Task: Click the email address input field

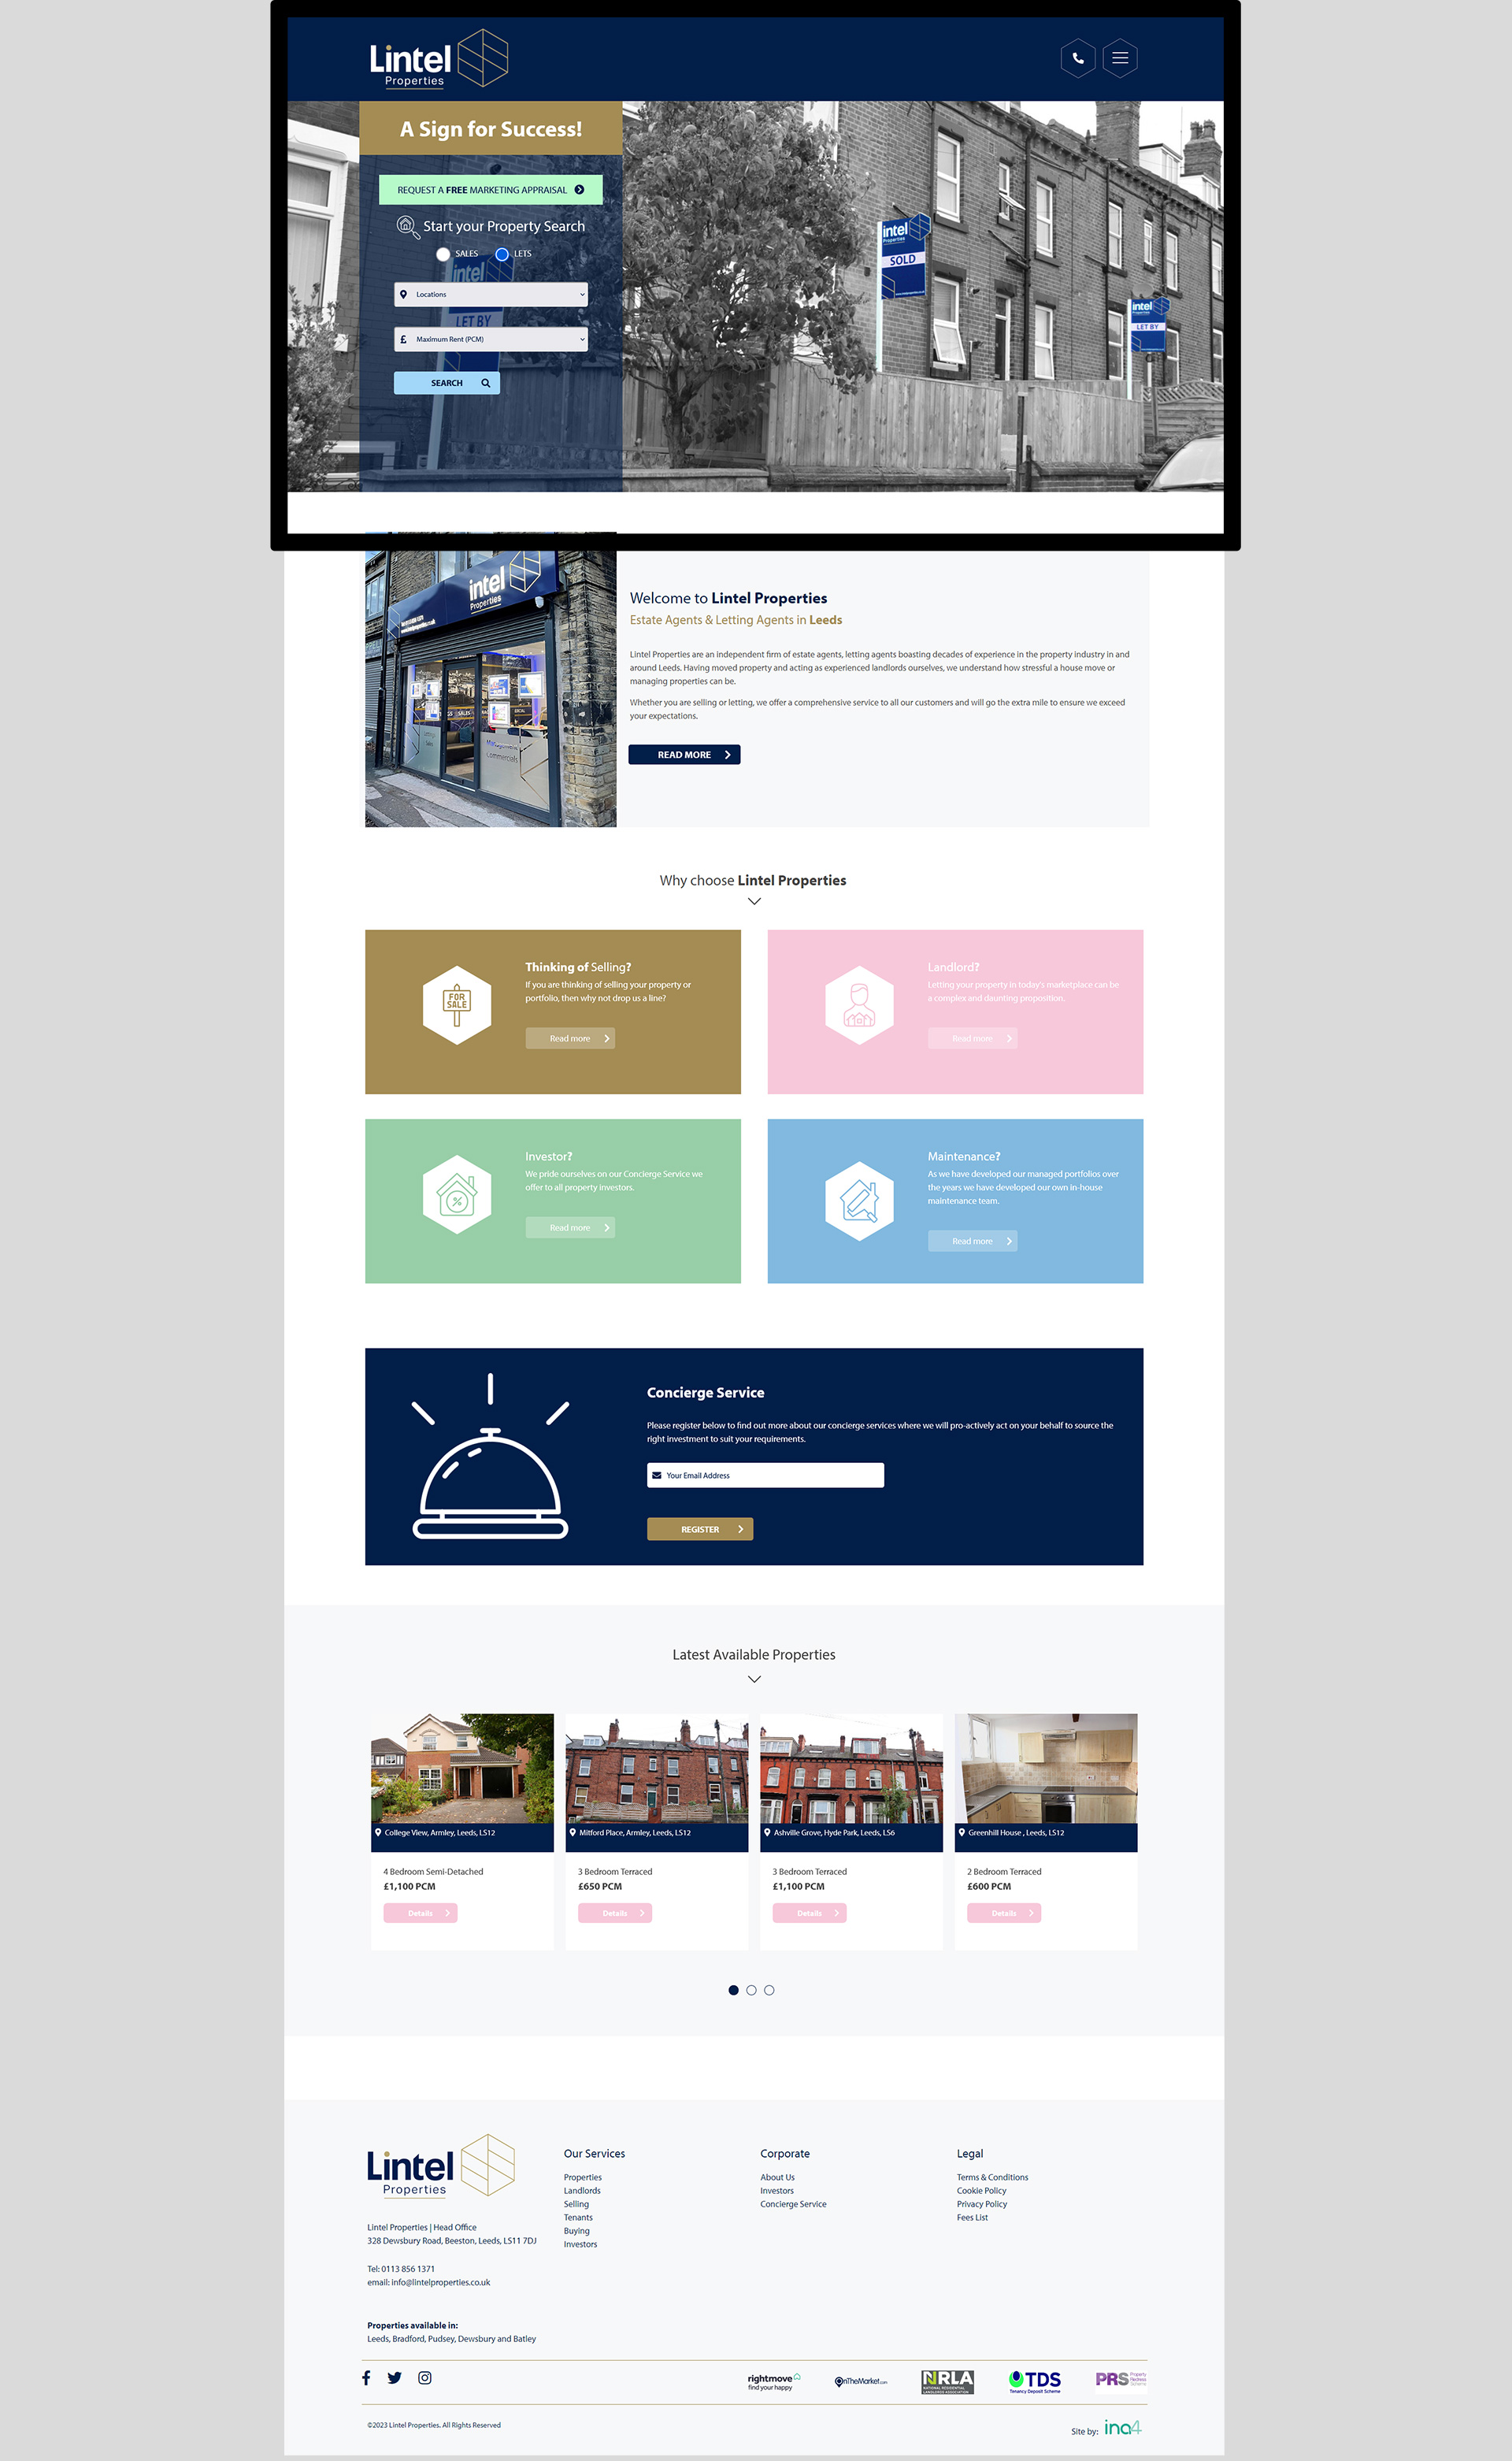Action: (x=766, y=1475)
